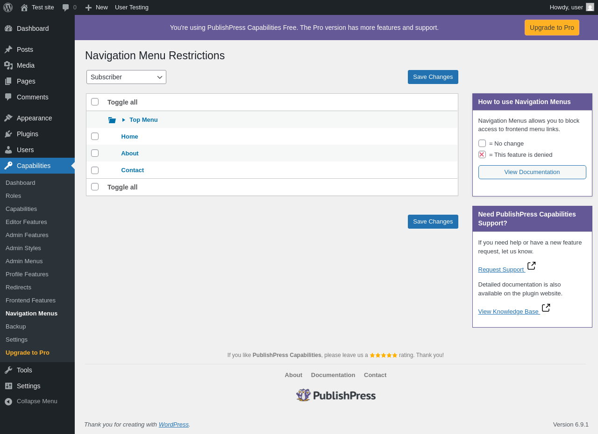The image size is (598, 434).
Task: Open the Admin Features submenu item
Action: point(27,235)
